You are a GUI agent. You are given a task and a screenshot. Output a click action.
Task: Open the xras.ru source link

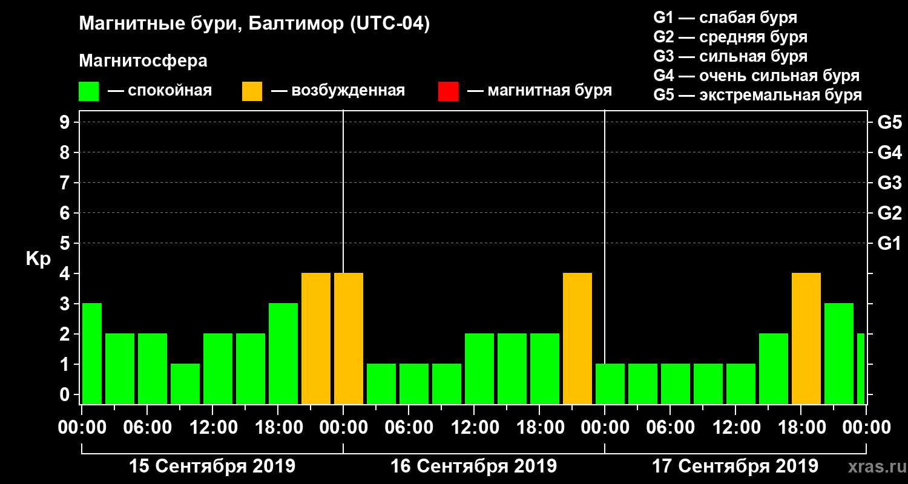(876, 466)
